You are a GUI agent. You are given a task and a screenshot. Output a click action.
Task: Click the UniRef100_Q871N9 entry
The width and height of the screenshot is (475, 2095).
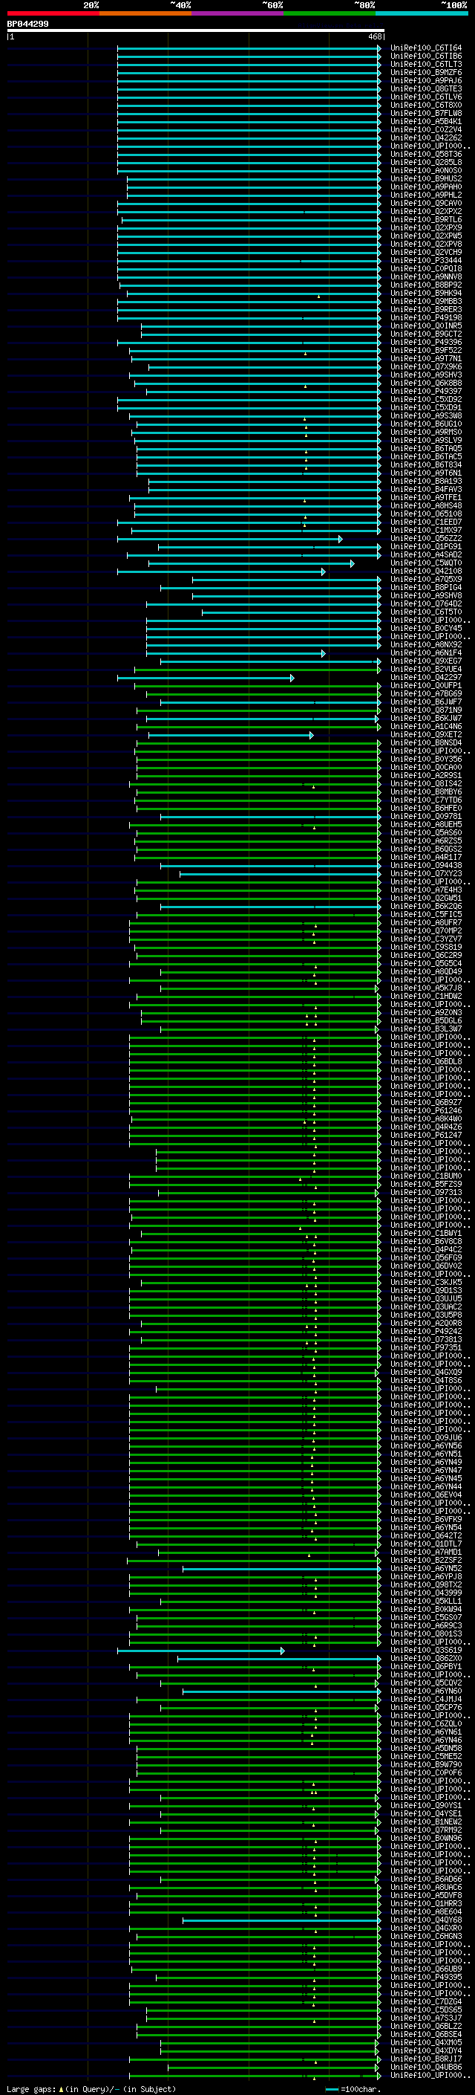(x=425, y=710)
